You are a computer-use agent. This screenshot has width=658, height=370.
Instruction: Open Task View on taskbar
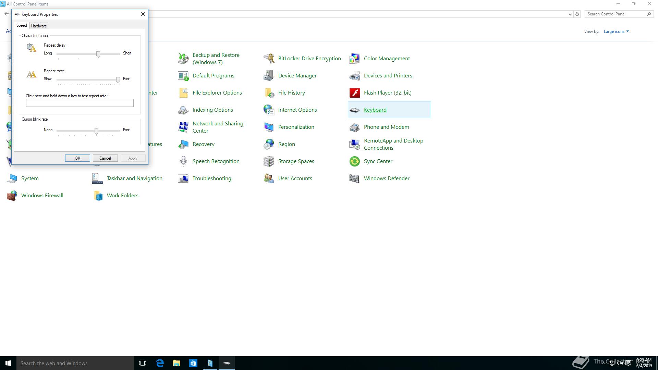(x=143, y=363)
